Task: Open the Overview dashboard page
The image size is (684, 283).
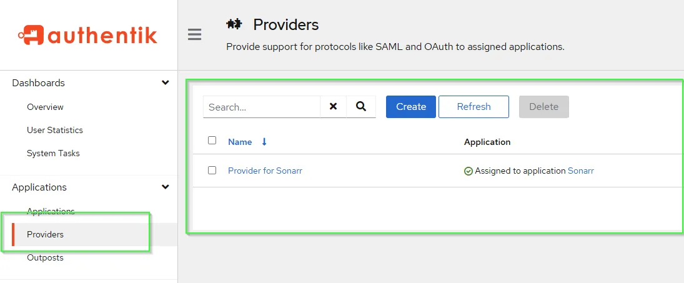Action: pos(45,107)
